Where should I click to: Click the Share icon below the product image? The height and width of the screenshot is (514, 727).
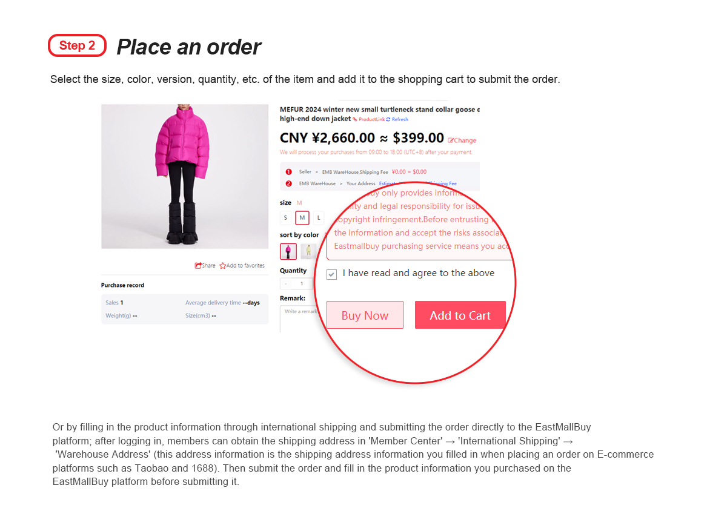pos(198,265)
